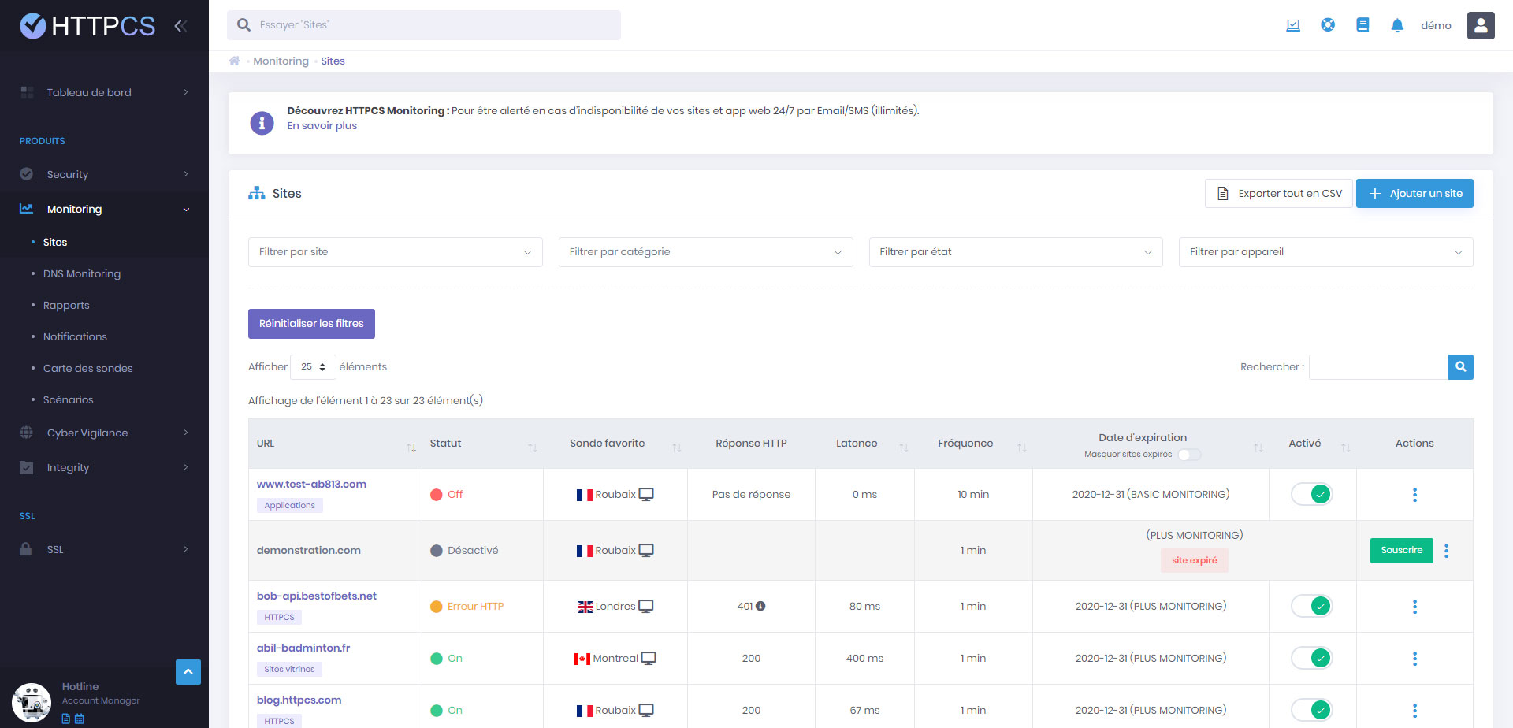
Task: Toggle Masquer sites expirés switch
Action: coord(1189,455)
